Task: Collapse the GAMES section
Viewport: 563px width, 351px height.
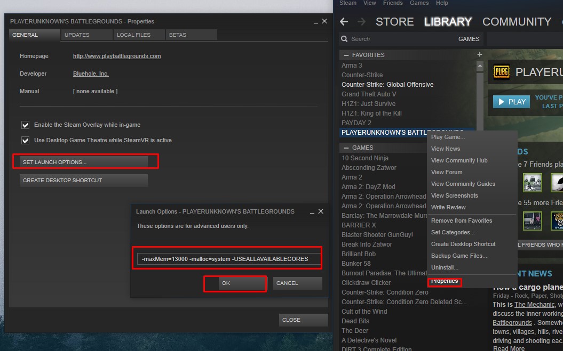Action: (x=346, y=148)
